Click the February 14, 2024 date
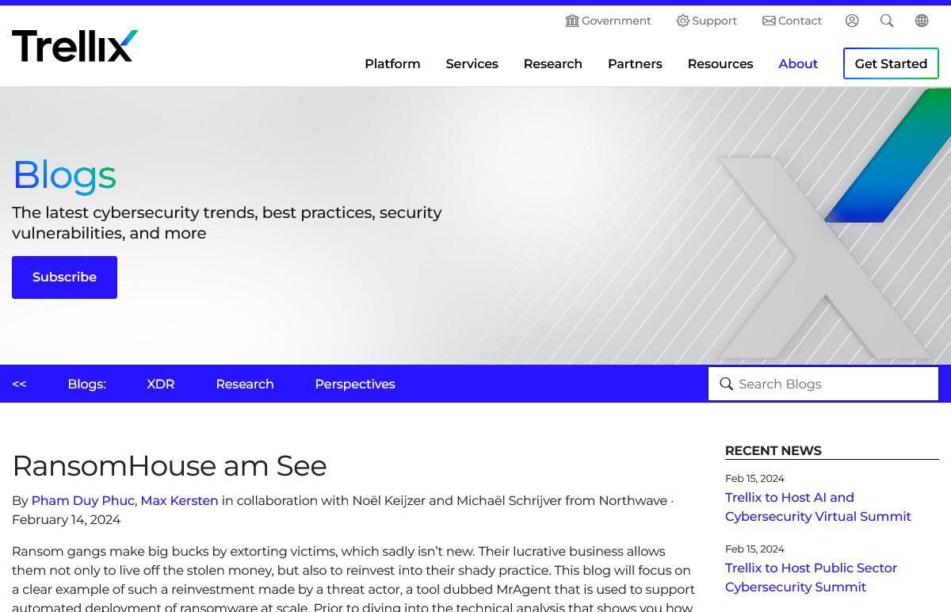Screen dimensions: 951x612 (67, 520)
